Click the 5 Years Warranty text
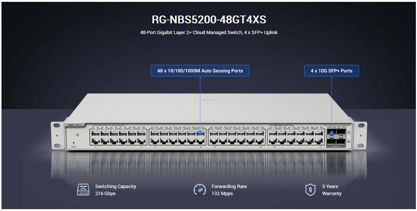 point(331,190)
